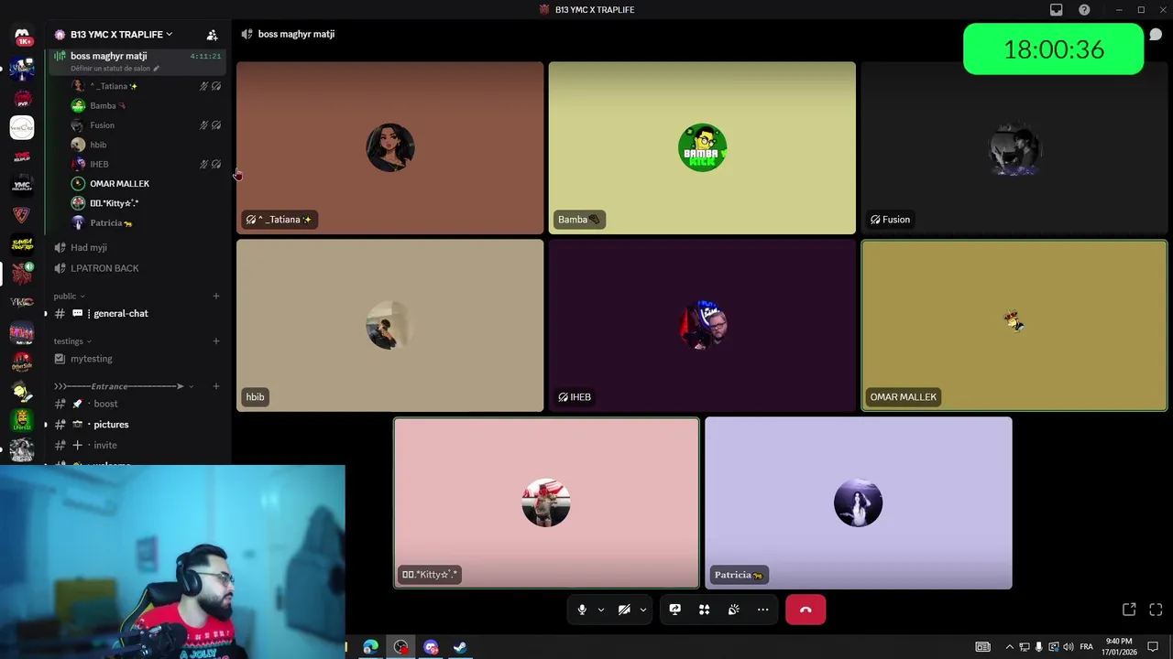The width and height of the screenshot is (1173, 659).
Task: Add a channel to the public category
Action: coord(216,296)
